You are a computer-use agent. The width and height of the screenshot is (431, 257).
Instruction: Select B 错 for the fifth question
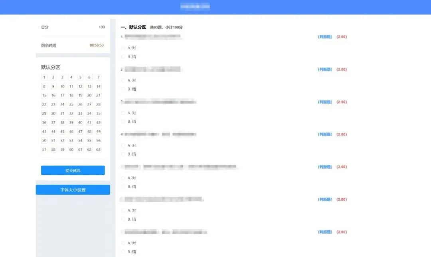point(123,186)
